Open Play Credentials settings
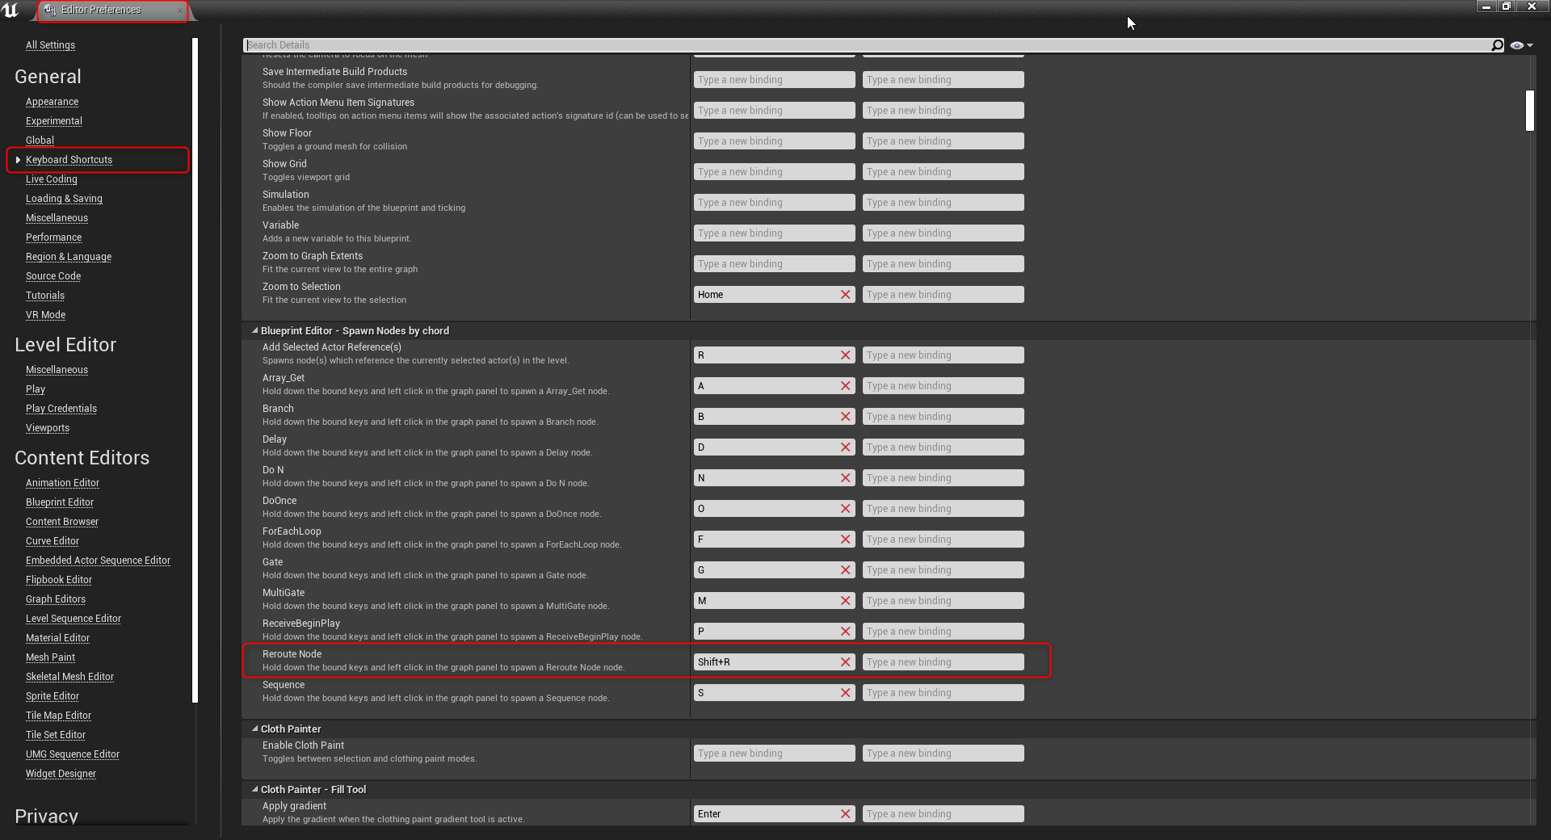The image size is (1551, 840). [x=61, y=409]
